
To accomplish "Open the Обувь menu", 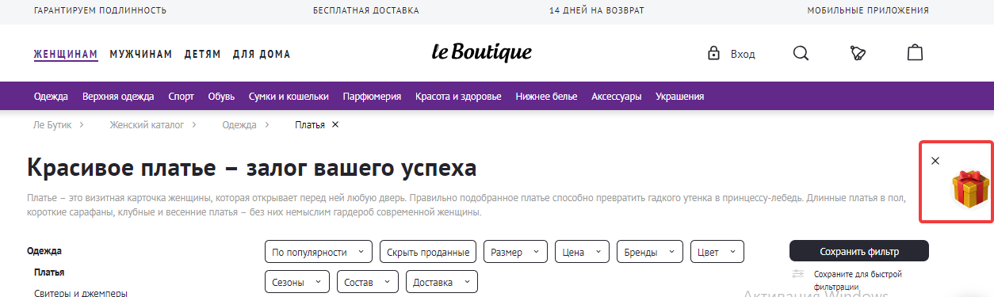I will (x=221, y=97).
